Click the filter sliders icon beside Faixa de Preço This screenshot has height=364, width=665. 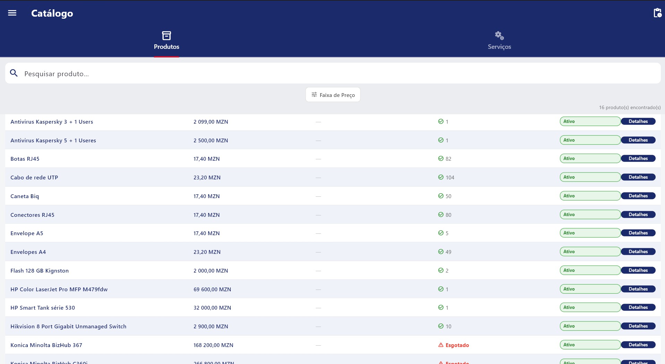point(314,95)
